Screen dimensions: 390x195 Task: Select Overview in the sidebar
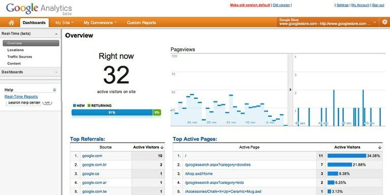pos(31,43)
